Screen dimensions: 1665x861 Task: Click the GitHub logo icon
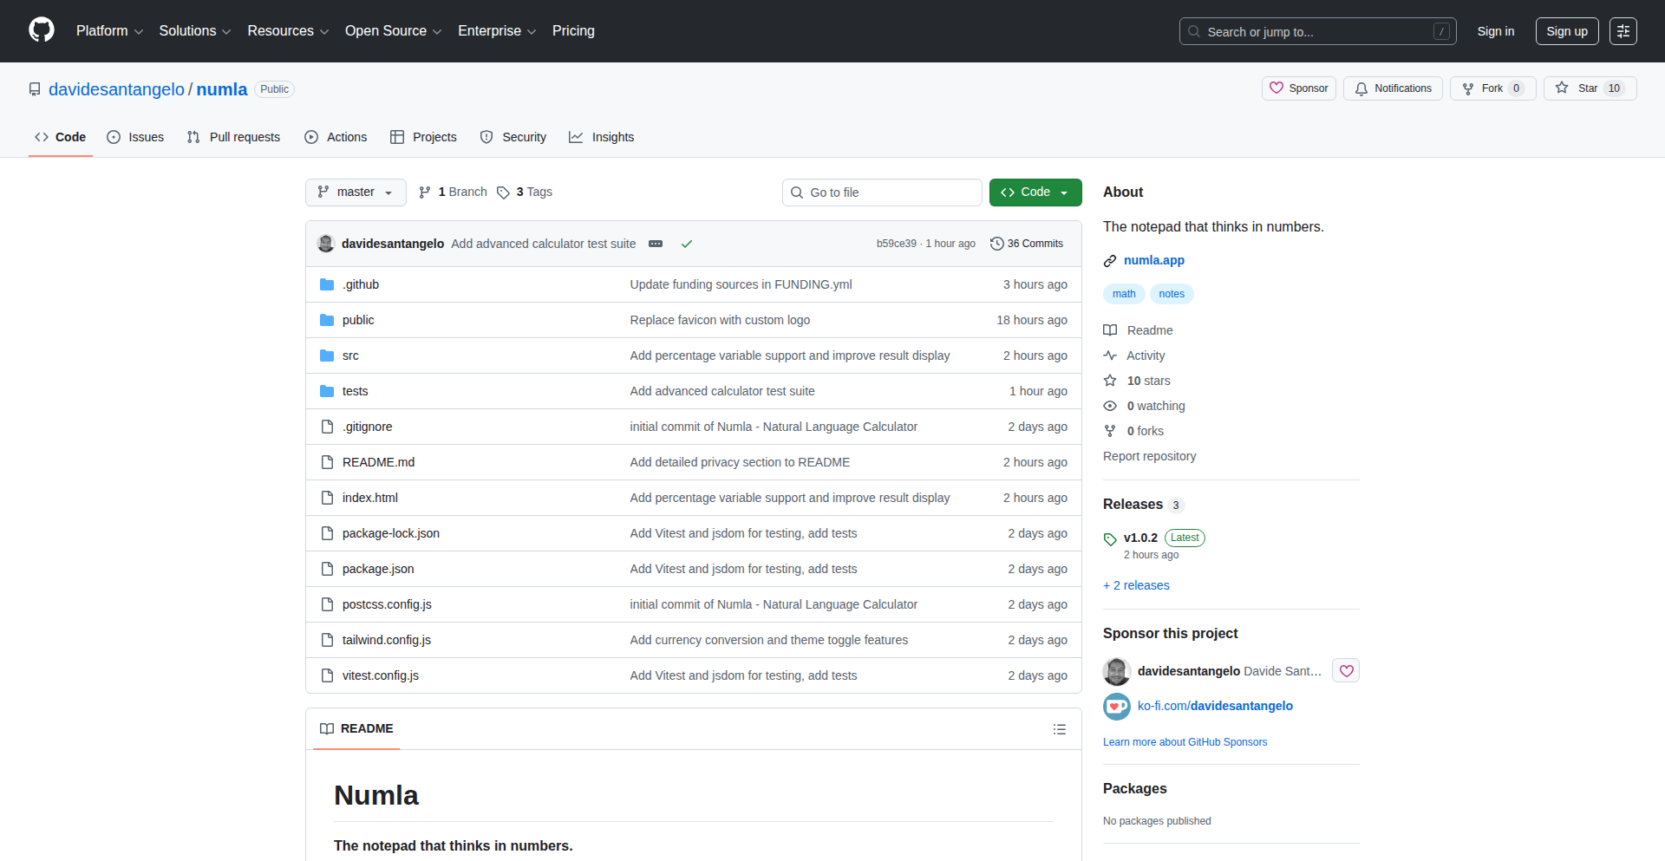coord(42,30)
